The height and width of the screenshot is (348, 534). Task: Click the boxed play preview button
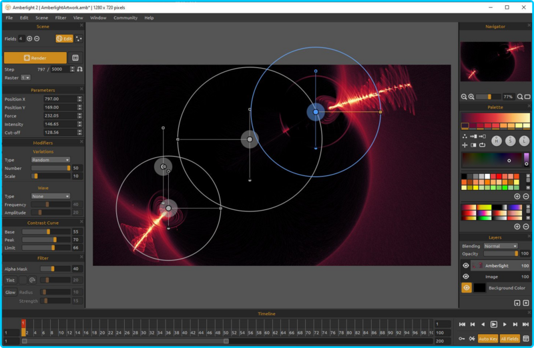(x=493, y=324)
